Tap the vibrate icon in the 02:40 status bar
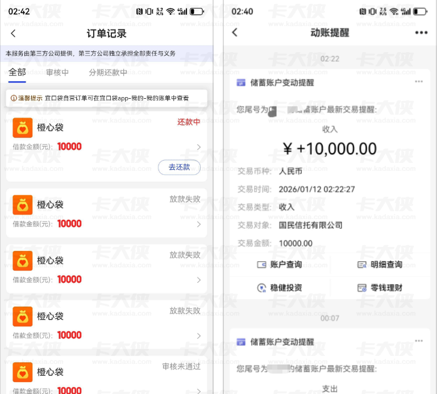Screen dimensions: 437x394 372,11
